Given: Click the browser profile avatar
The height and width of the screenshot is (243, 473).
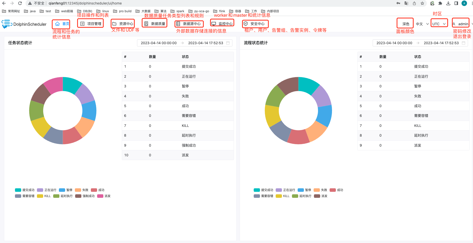Looking at the screenshot, I should (464, 3).
